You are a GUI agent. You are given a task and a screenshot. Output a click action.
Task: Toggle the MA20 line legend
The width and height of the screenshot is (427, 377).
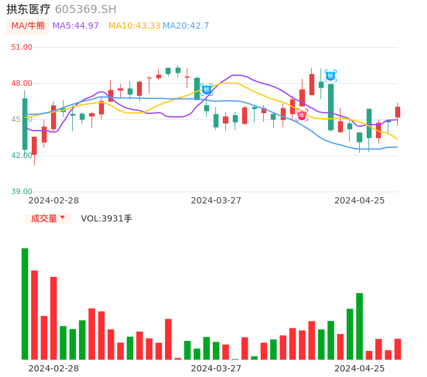pos(185,26)
